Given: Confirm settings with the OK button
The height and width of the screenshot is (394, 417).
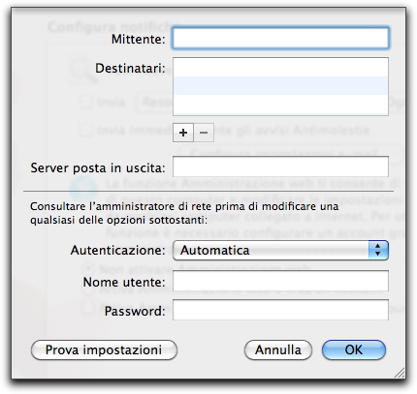Looking at the screenshot, I should [354, 350].
